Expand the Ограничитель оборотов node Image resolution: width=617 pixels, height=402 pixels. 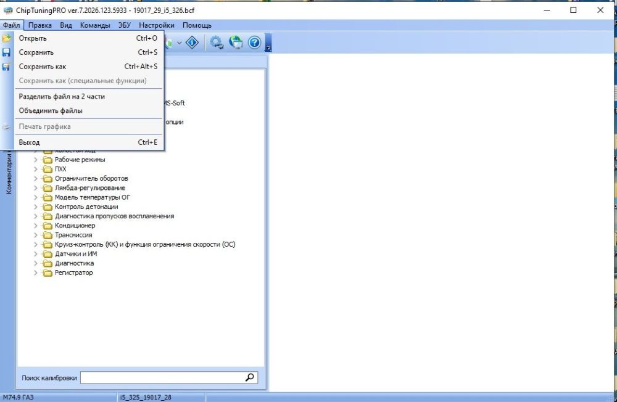[35, 179]
